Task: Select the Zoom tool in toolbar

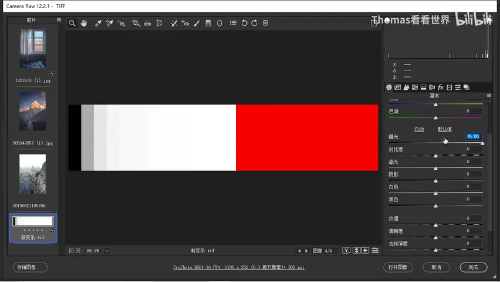Action: click(x=72, y=23)
